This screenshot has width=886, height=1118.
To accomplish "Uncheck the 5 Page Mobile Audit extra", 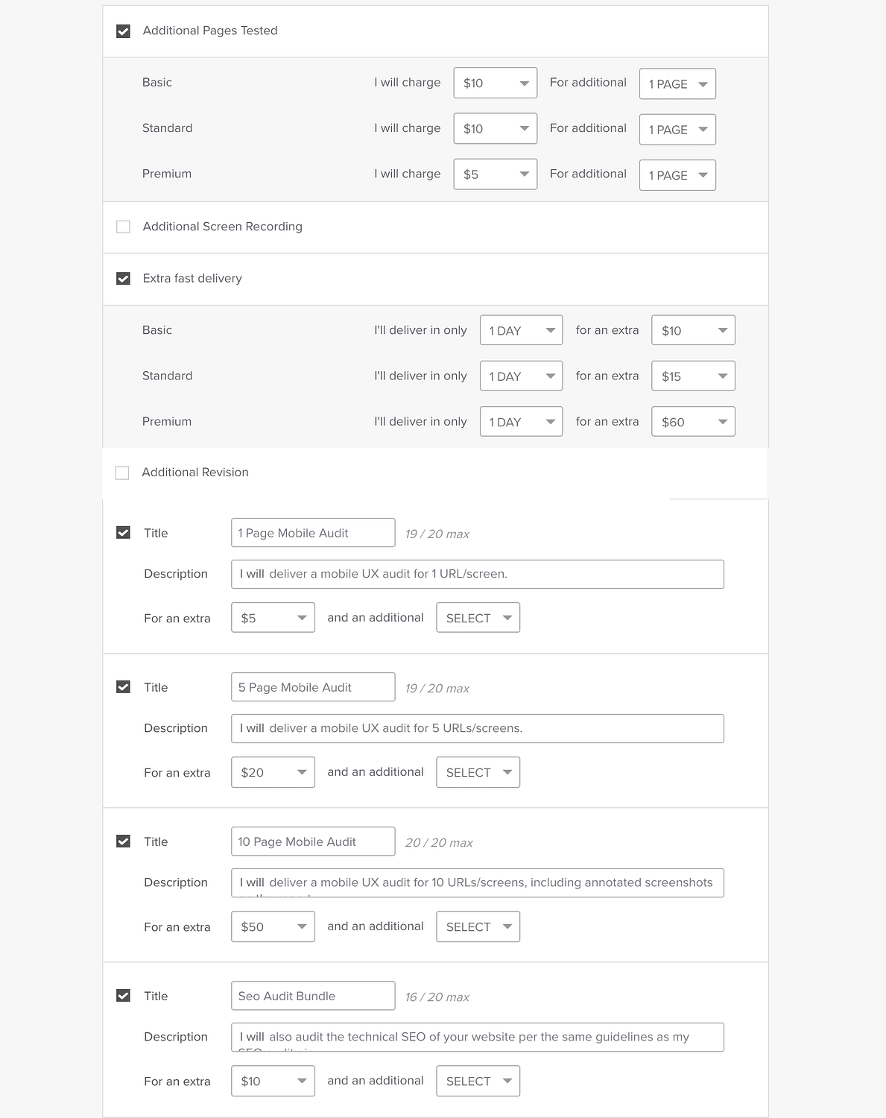I will [123, 686].
